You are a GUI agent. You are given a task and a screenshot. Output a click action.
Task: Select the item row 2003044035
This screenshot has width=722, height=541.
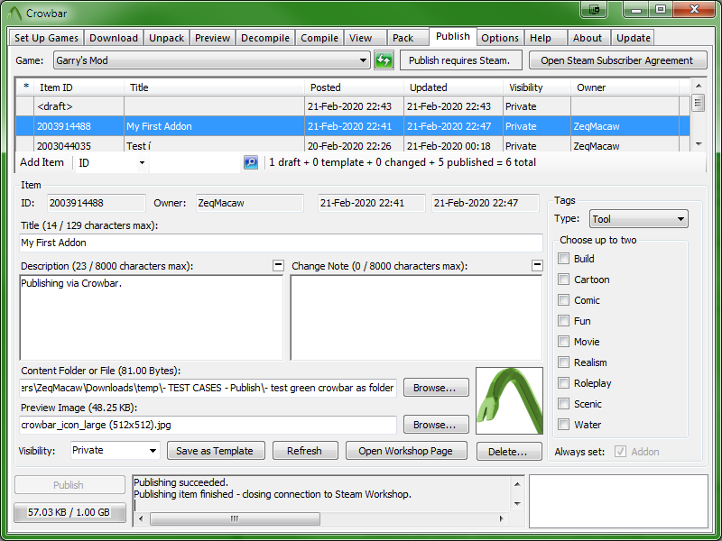[353, 145]
